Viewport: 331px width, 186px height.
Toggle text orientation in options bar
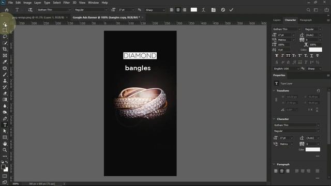point(30,10)
